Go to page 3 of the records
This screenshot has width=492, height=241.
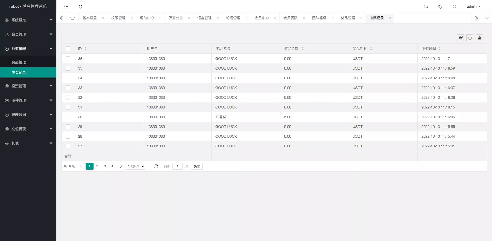(x=105, y=166)
